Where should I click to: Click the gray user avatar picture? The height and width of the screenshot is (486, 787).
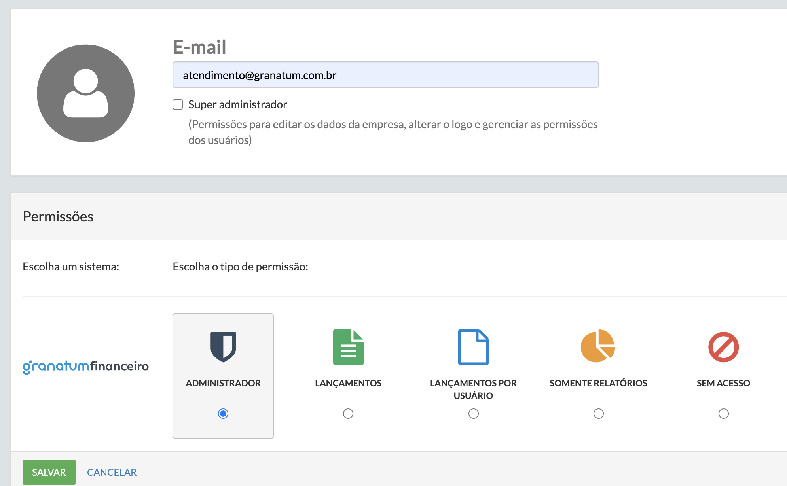[x=86, y=93]
